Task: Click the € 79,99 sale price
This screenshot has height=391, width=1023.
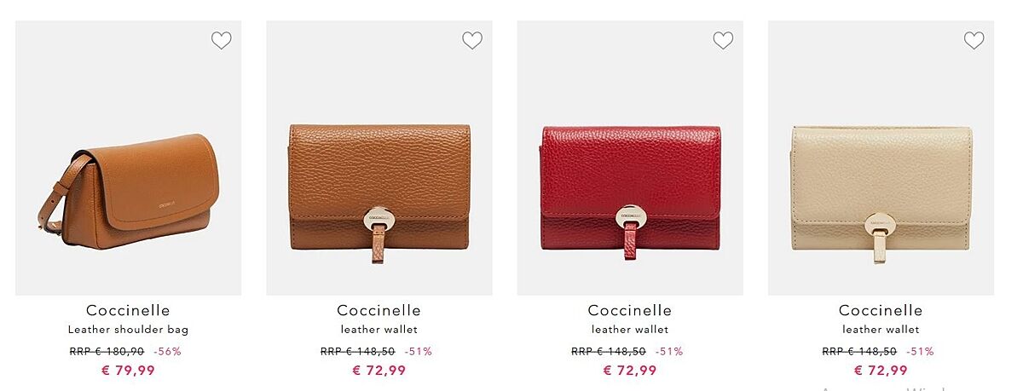Action: pyautogui.click(x=128, y=370)
